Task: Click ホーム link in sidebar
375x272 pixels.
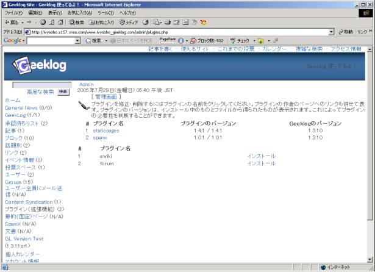Action: pos(12,100)
